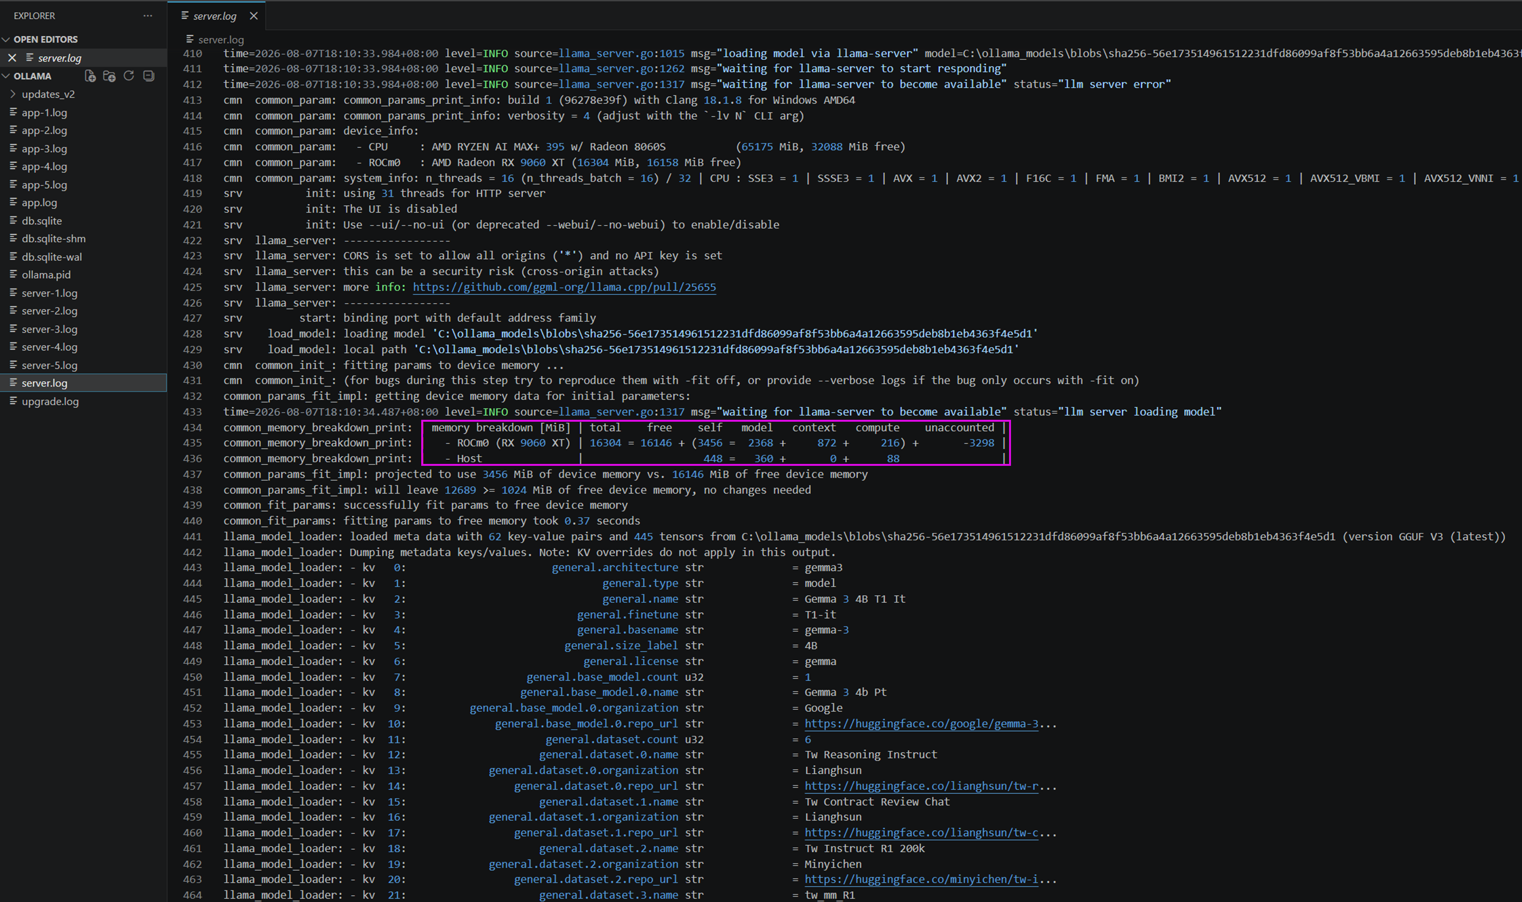Collapse all folders in Explorer
Image resolution: width=1522 pixels, height=902 pixels.
pos(148,76)
